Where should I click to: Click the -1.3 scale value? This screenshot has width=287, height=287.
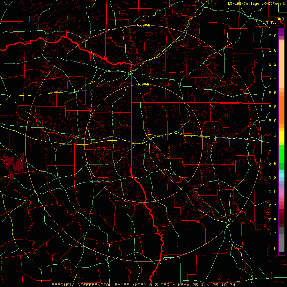(x=271, y=234)
